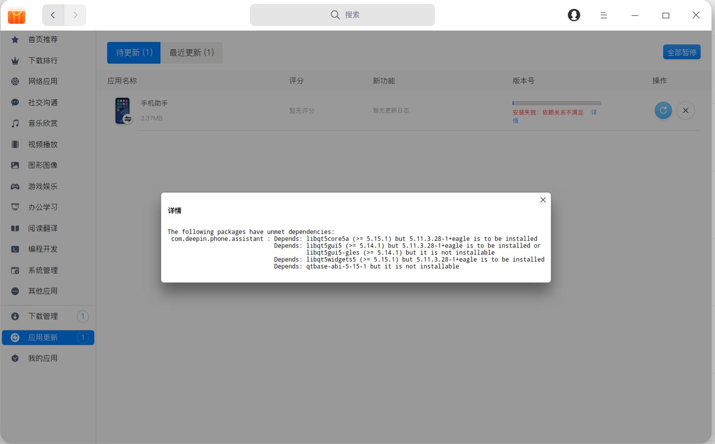Image resolution: width=715 pixels, height=444 pixels.
Task: Retry the 手机助手 update with refresh icon
Action: (663, 111)
